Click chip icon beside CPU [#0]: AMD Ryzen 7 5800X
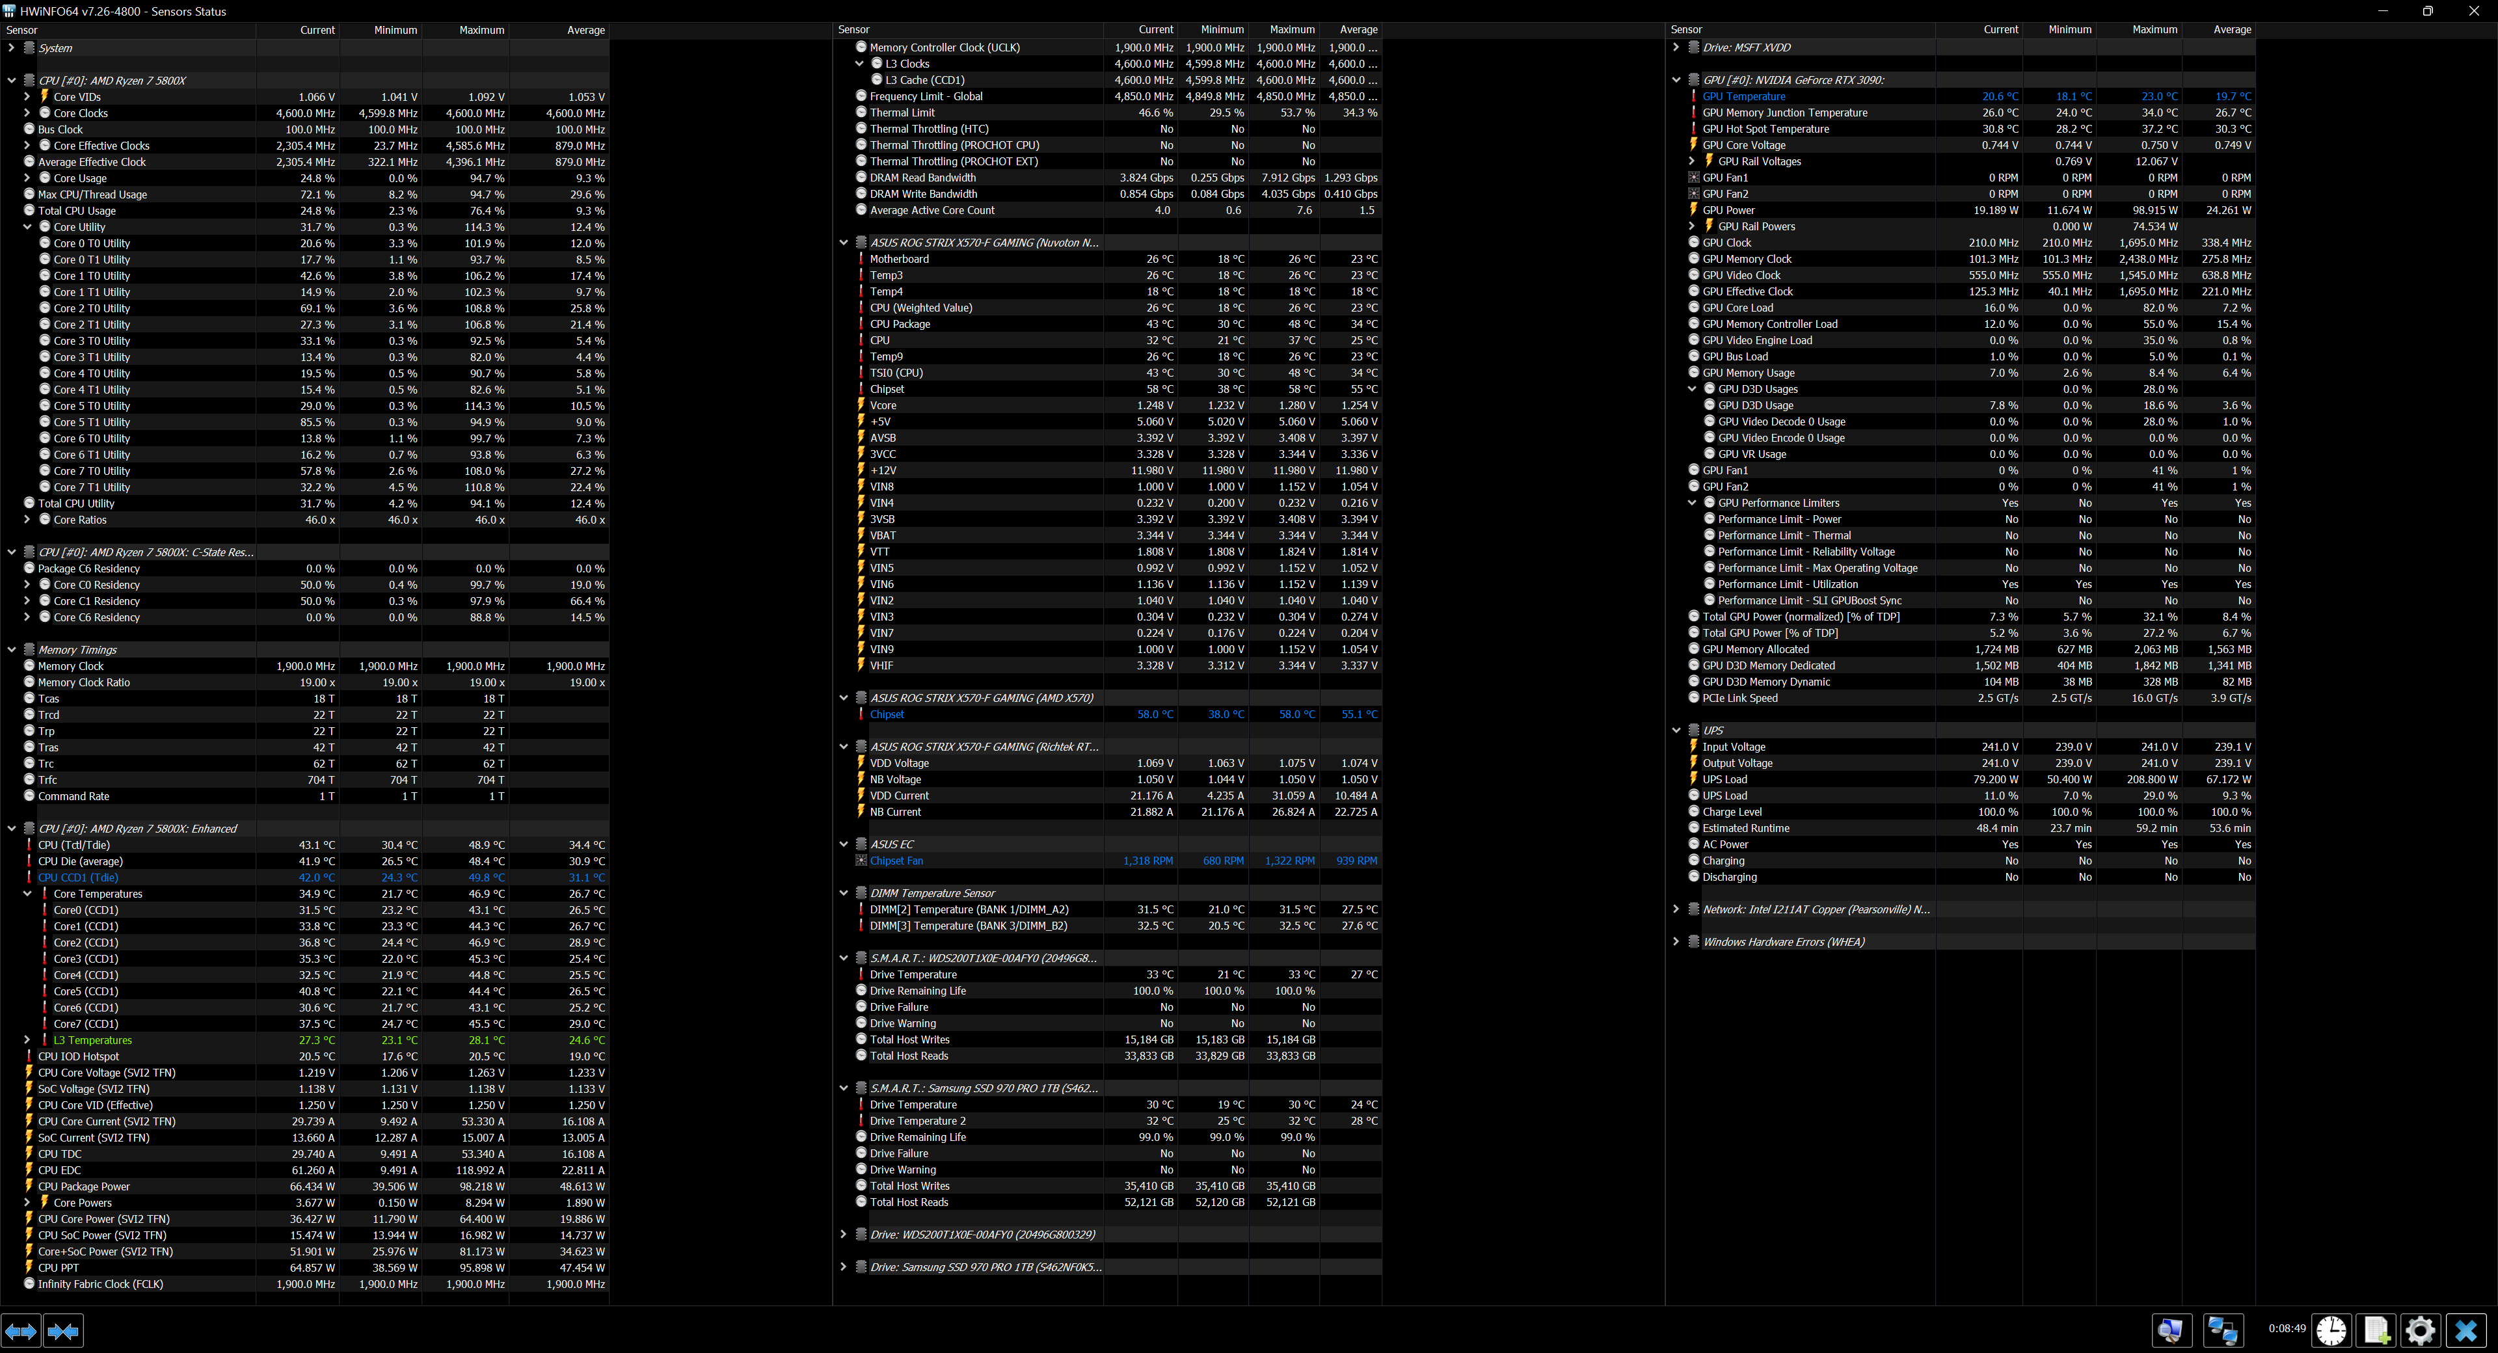 click(29, 81)
